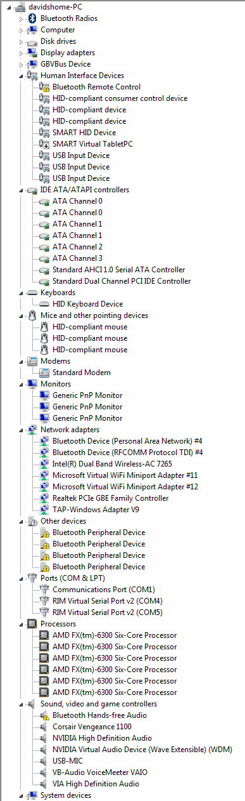The image size is (245, 801).
Task: Expand the Keyboards category arrow
Action: coord(22,293)
